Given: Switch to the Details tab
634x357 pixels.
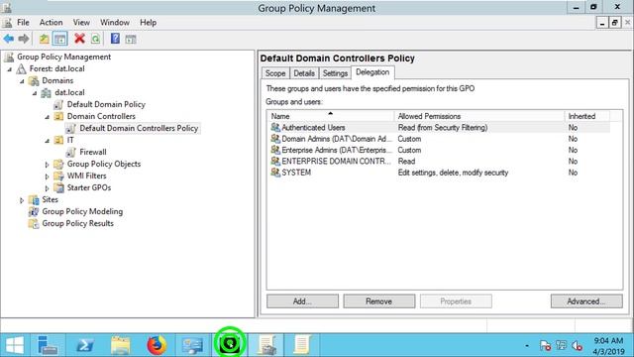Looking at the screenshot, I should click(x=304, y=73).
